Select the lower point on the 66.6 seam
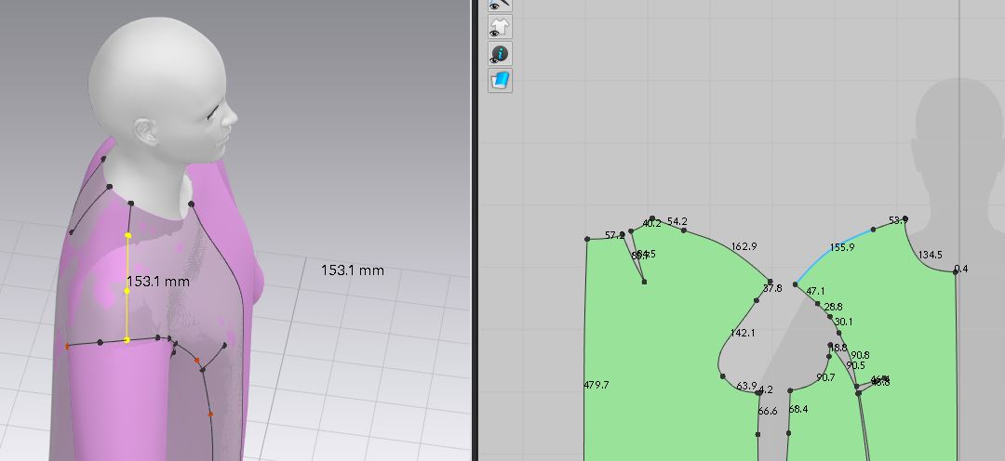This screenshot has width=1005, height=461. (x=757, y=434)
